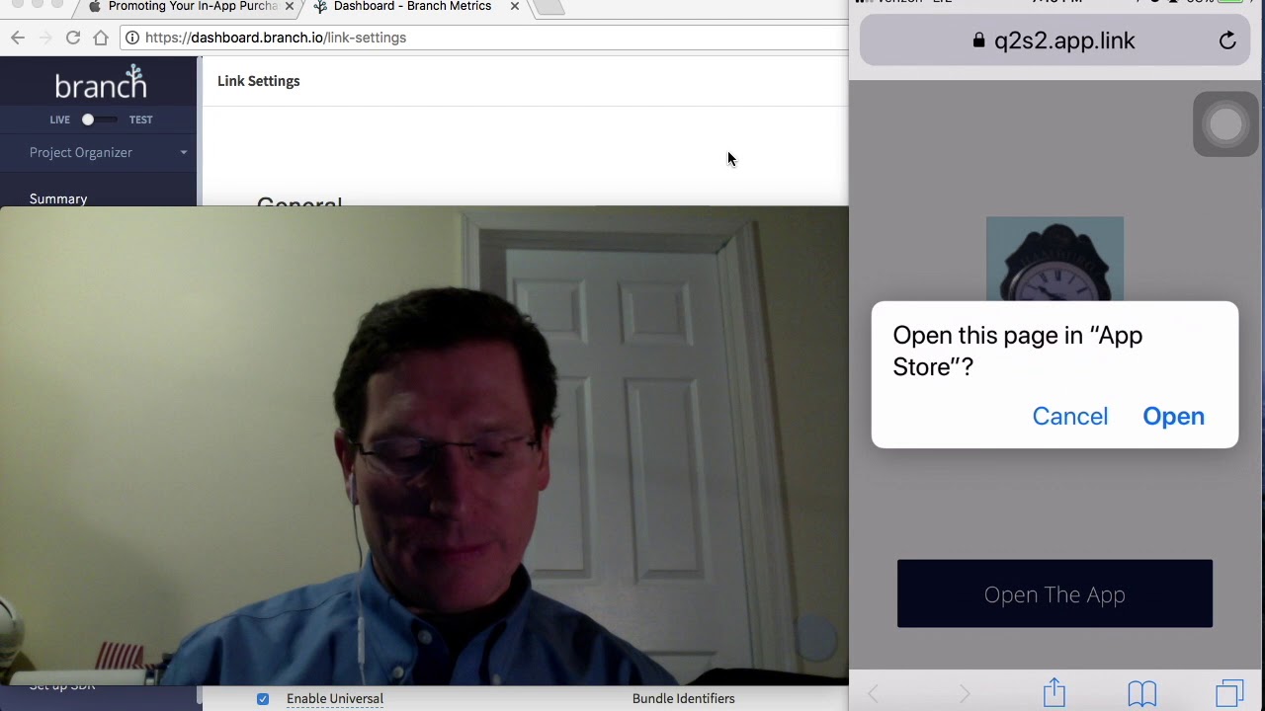Show Safari tabs overview
Image resolution: width=1265 pixels, height=711 pixels.
(1229, 693)
